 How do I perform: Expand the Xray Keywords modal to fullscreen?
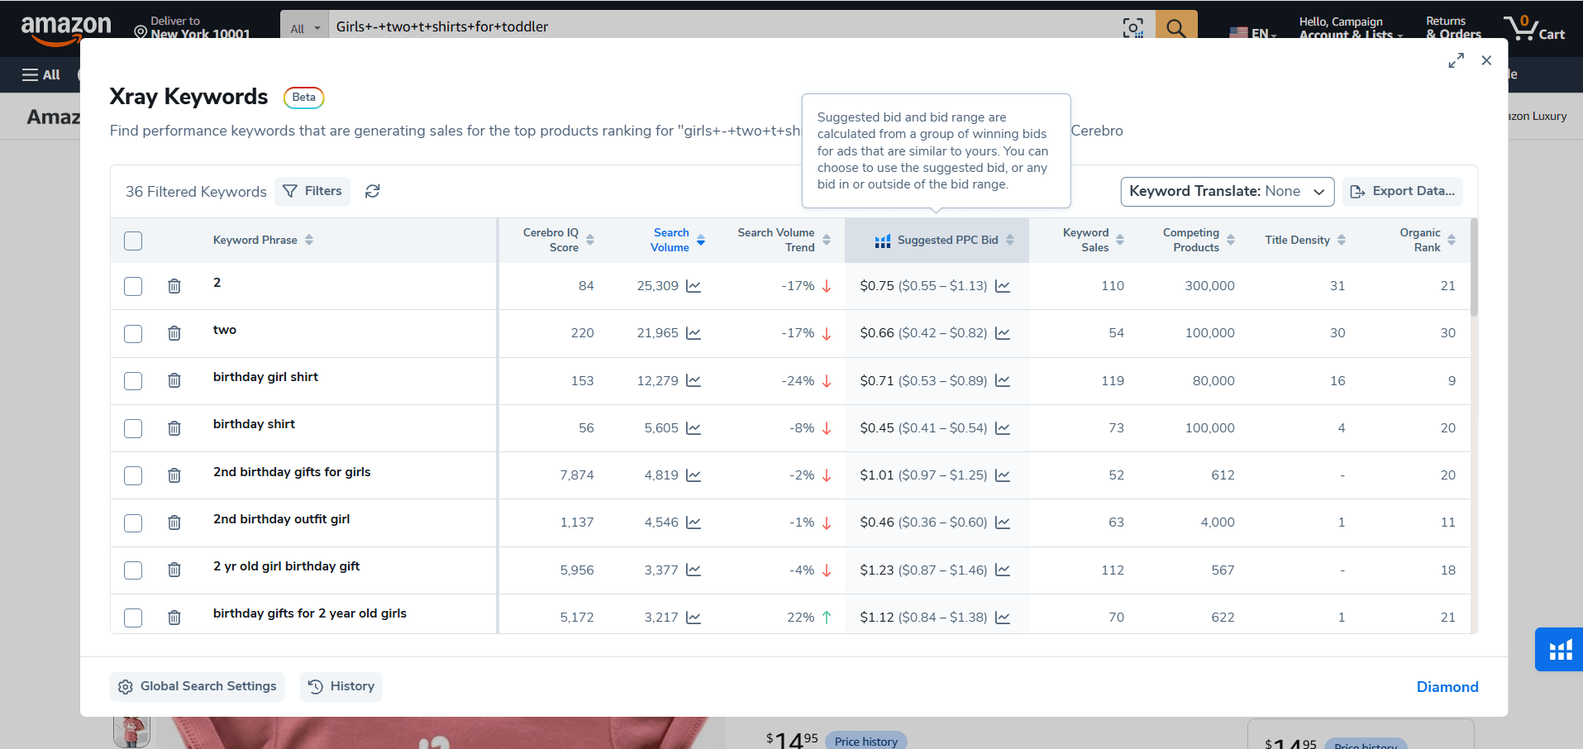click(1456, 60)
